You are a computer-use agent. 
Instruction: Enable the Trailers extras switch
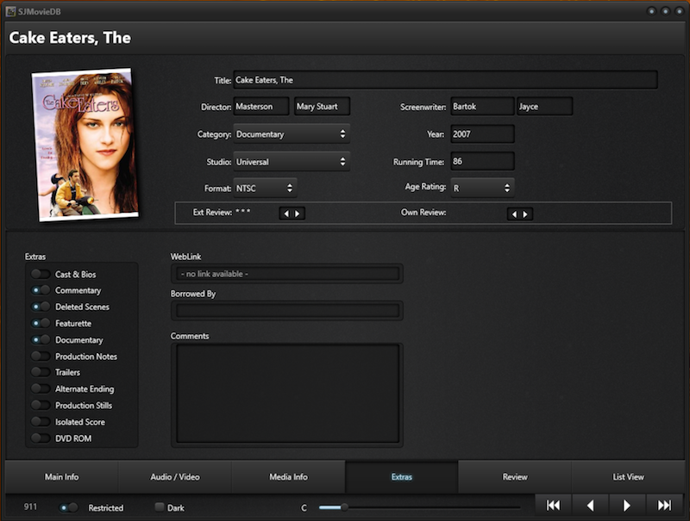click(x=41, y=373)
